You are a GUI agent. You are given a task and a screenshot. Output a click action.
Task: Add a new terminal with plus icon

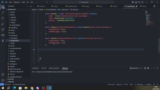point(140,68)
